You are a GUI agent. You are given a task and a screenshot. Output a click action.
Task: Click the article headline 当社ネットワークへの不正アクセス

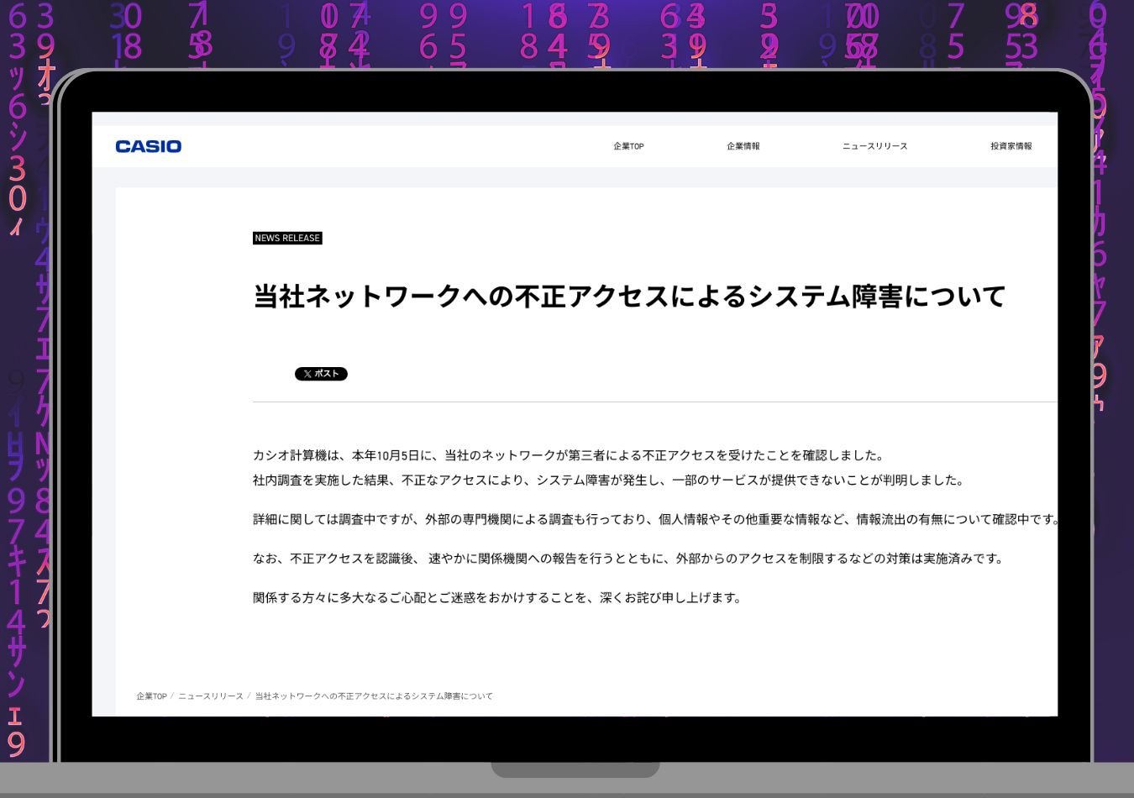tap(629, 297)
